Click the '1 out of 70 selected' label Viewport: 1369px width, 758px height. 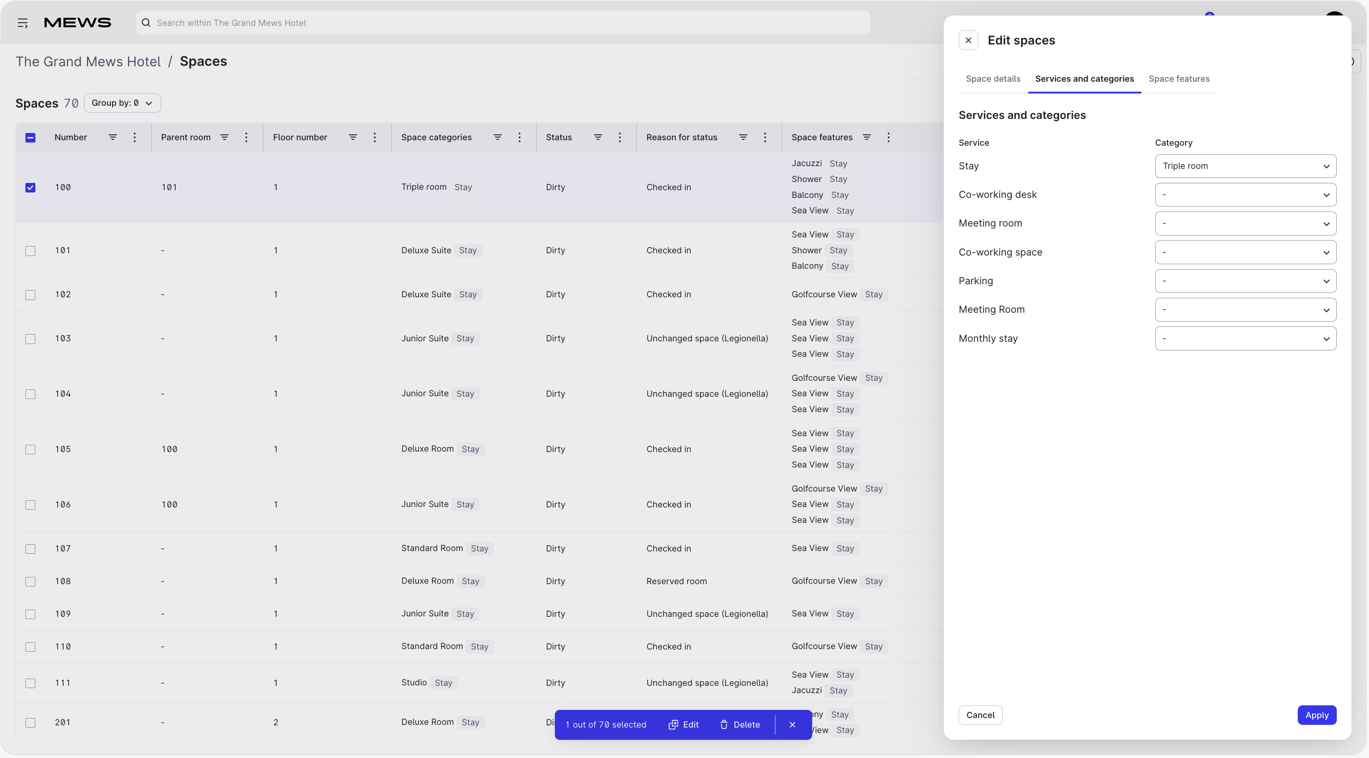point(606,724)
